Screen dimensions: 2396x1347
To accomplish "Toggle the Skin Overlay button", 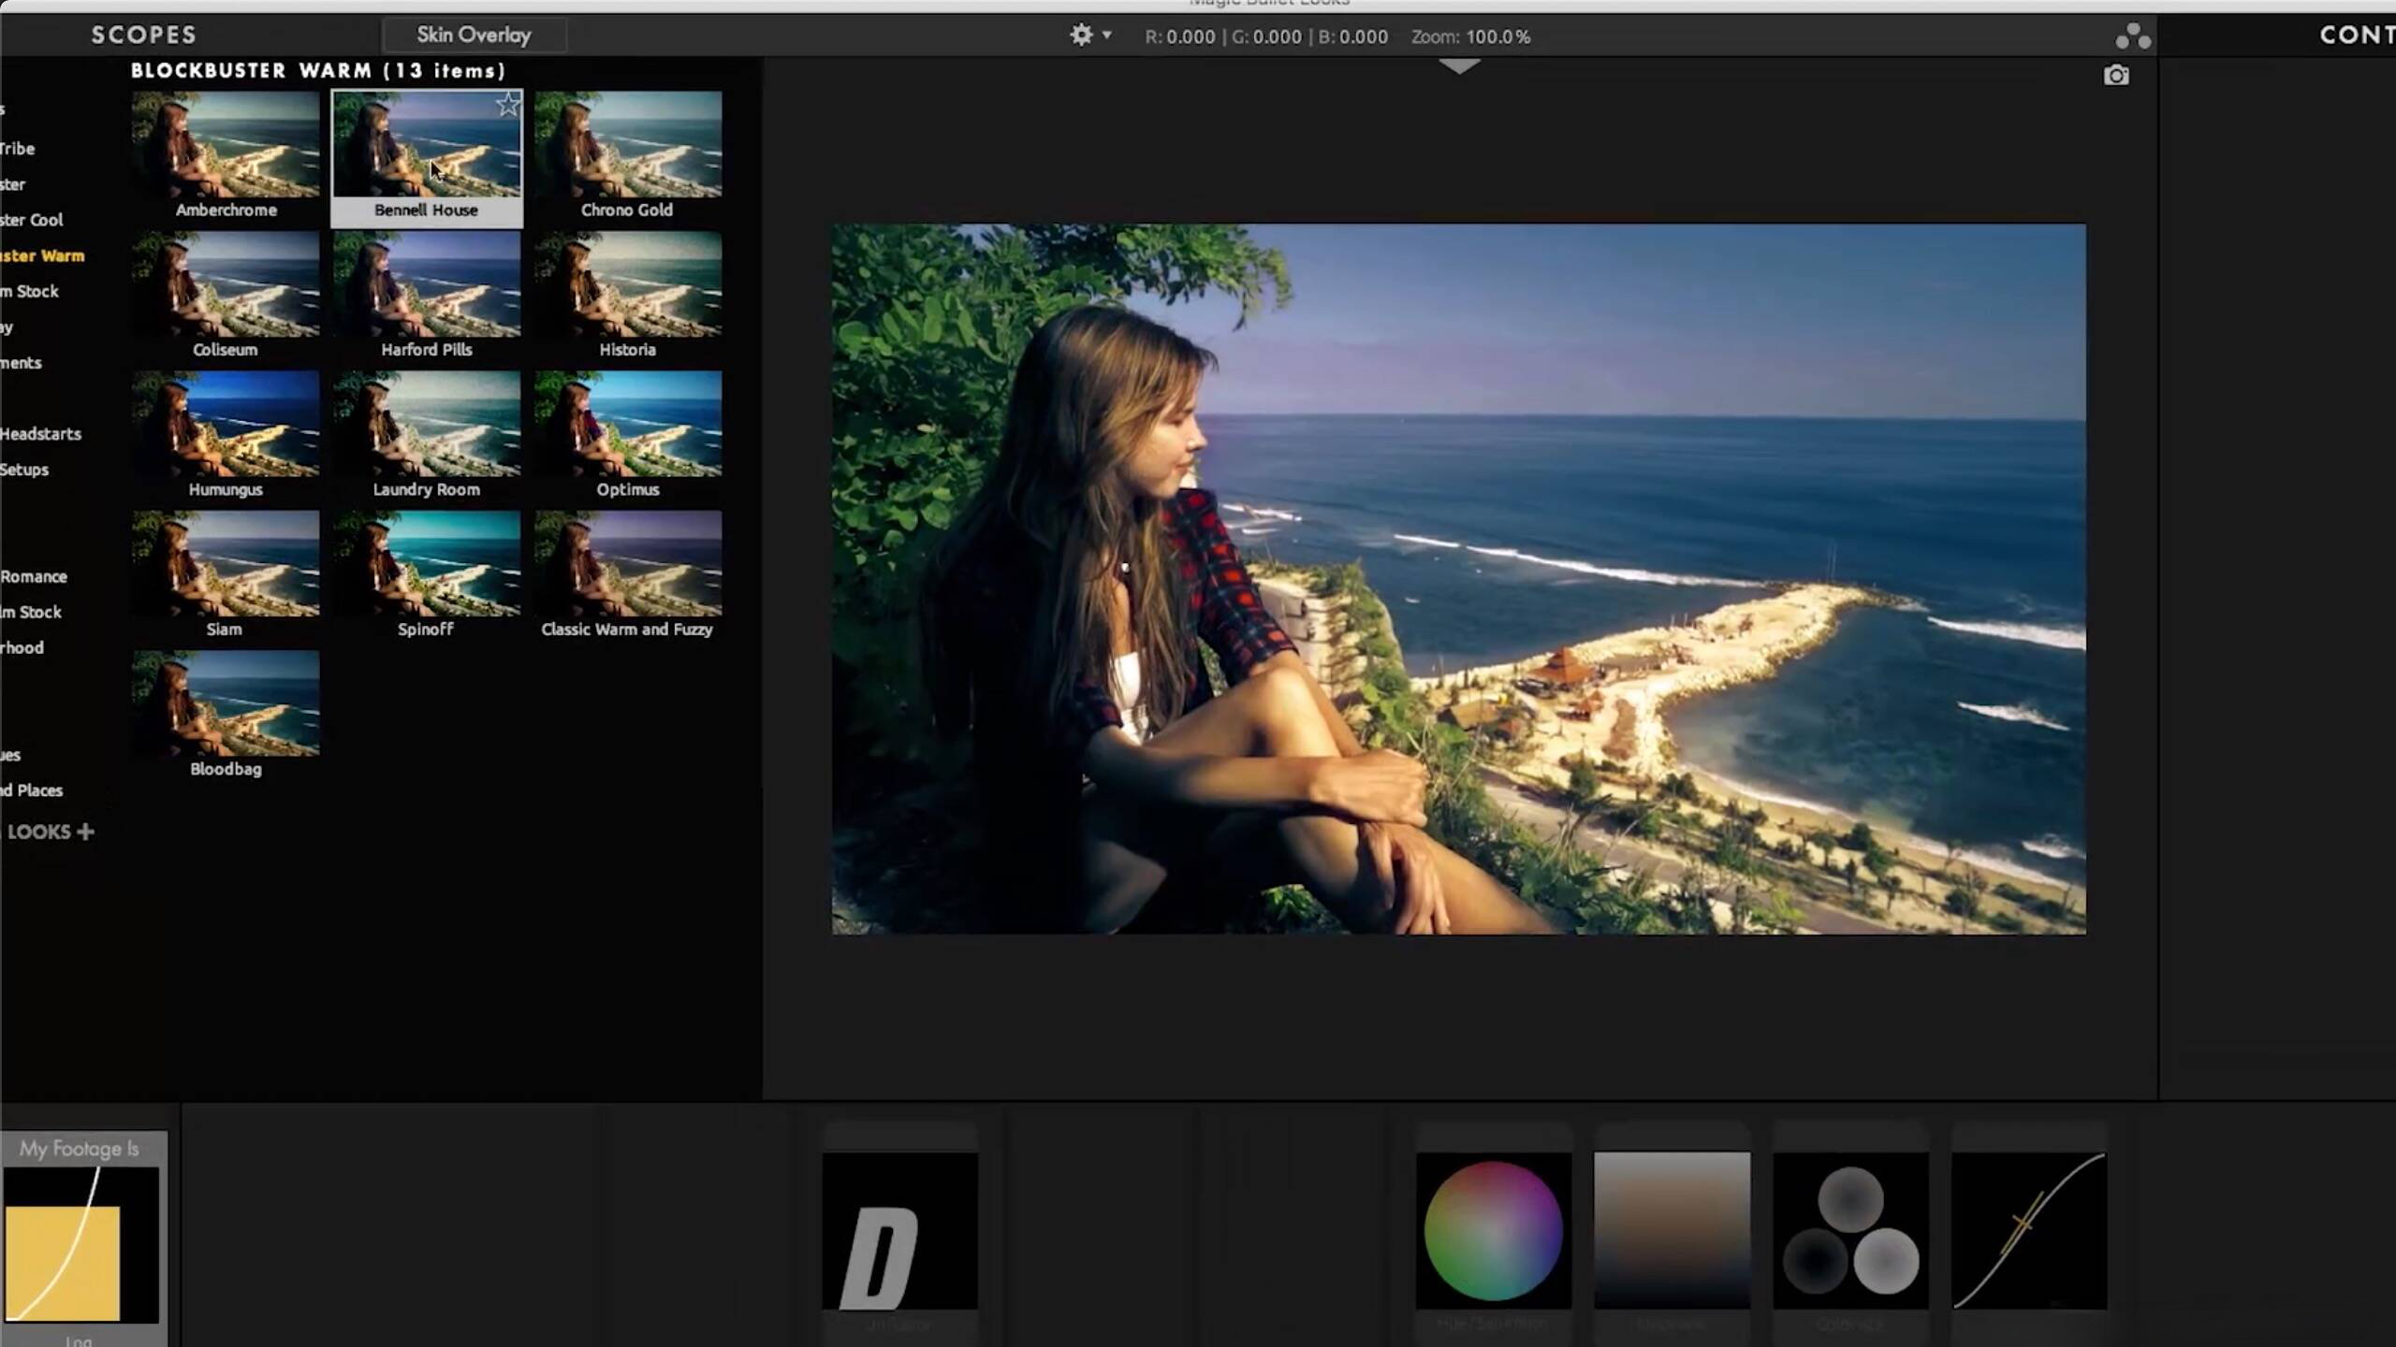I will click(x=474, y=36).
